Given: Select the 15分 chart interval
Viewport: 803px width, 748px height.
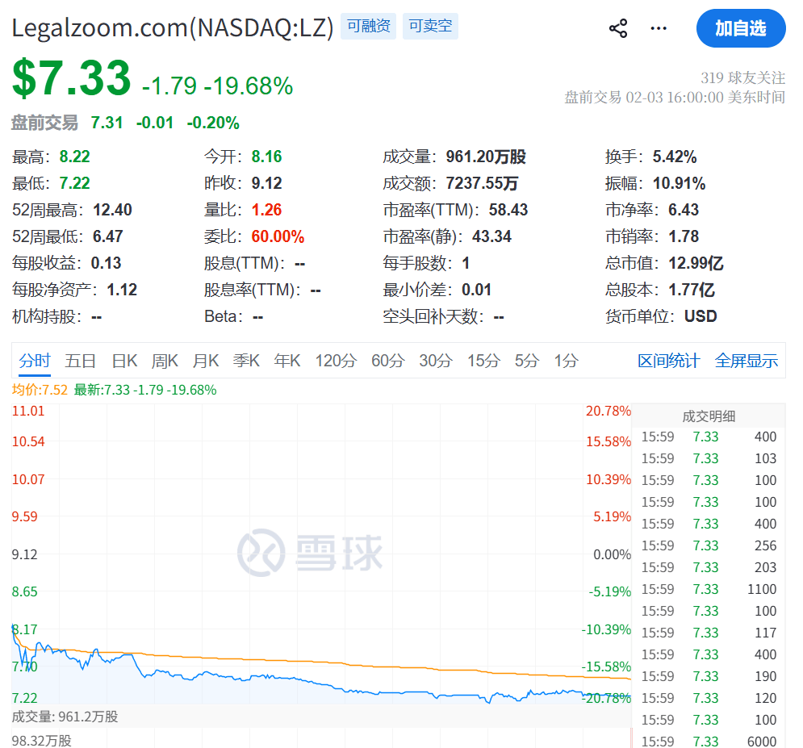Looking at the screenshot, I should coord(483,361).
